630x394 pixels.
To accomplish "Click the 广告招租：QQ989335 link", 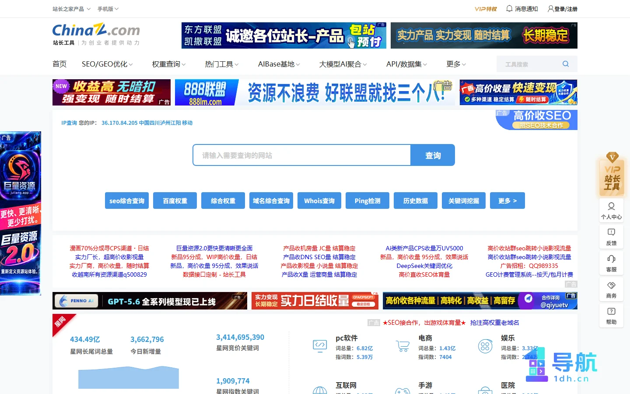I will [529, 266].
